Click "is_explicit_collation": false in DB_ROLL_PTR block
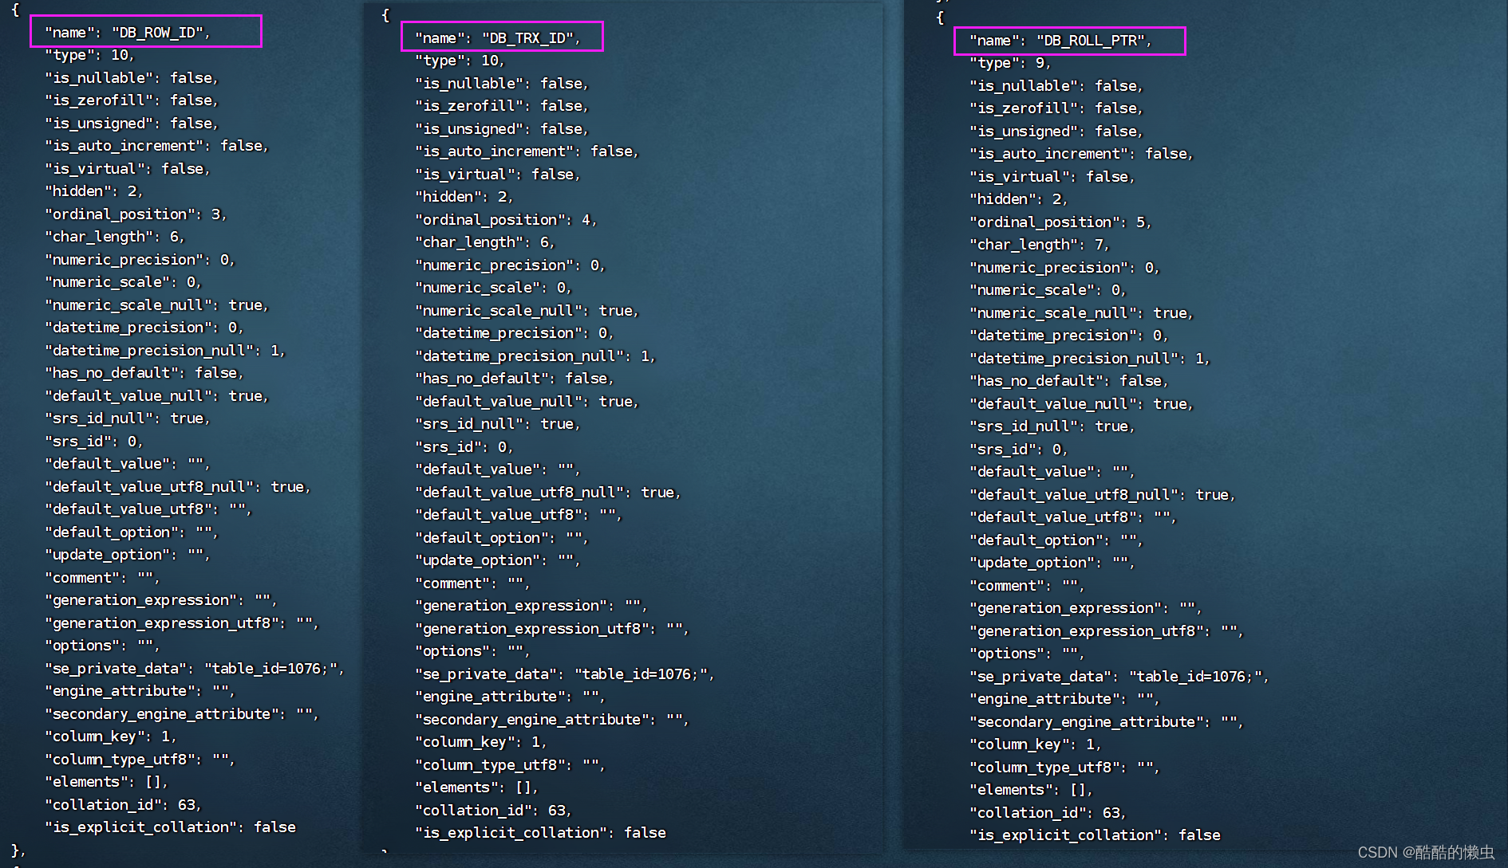The image size is (1508, 868). [1095, 835]
